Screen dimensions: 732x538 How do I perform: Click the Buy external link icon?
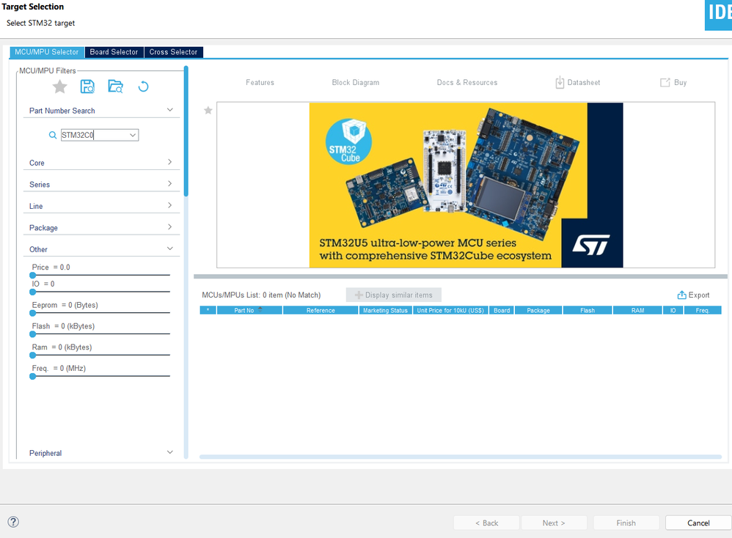(x=665, y=83)
